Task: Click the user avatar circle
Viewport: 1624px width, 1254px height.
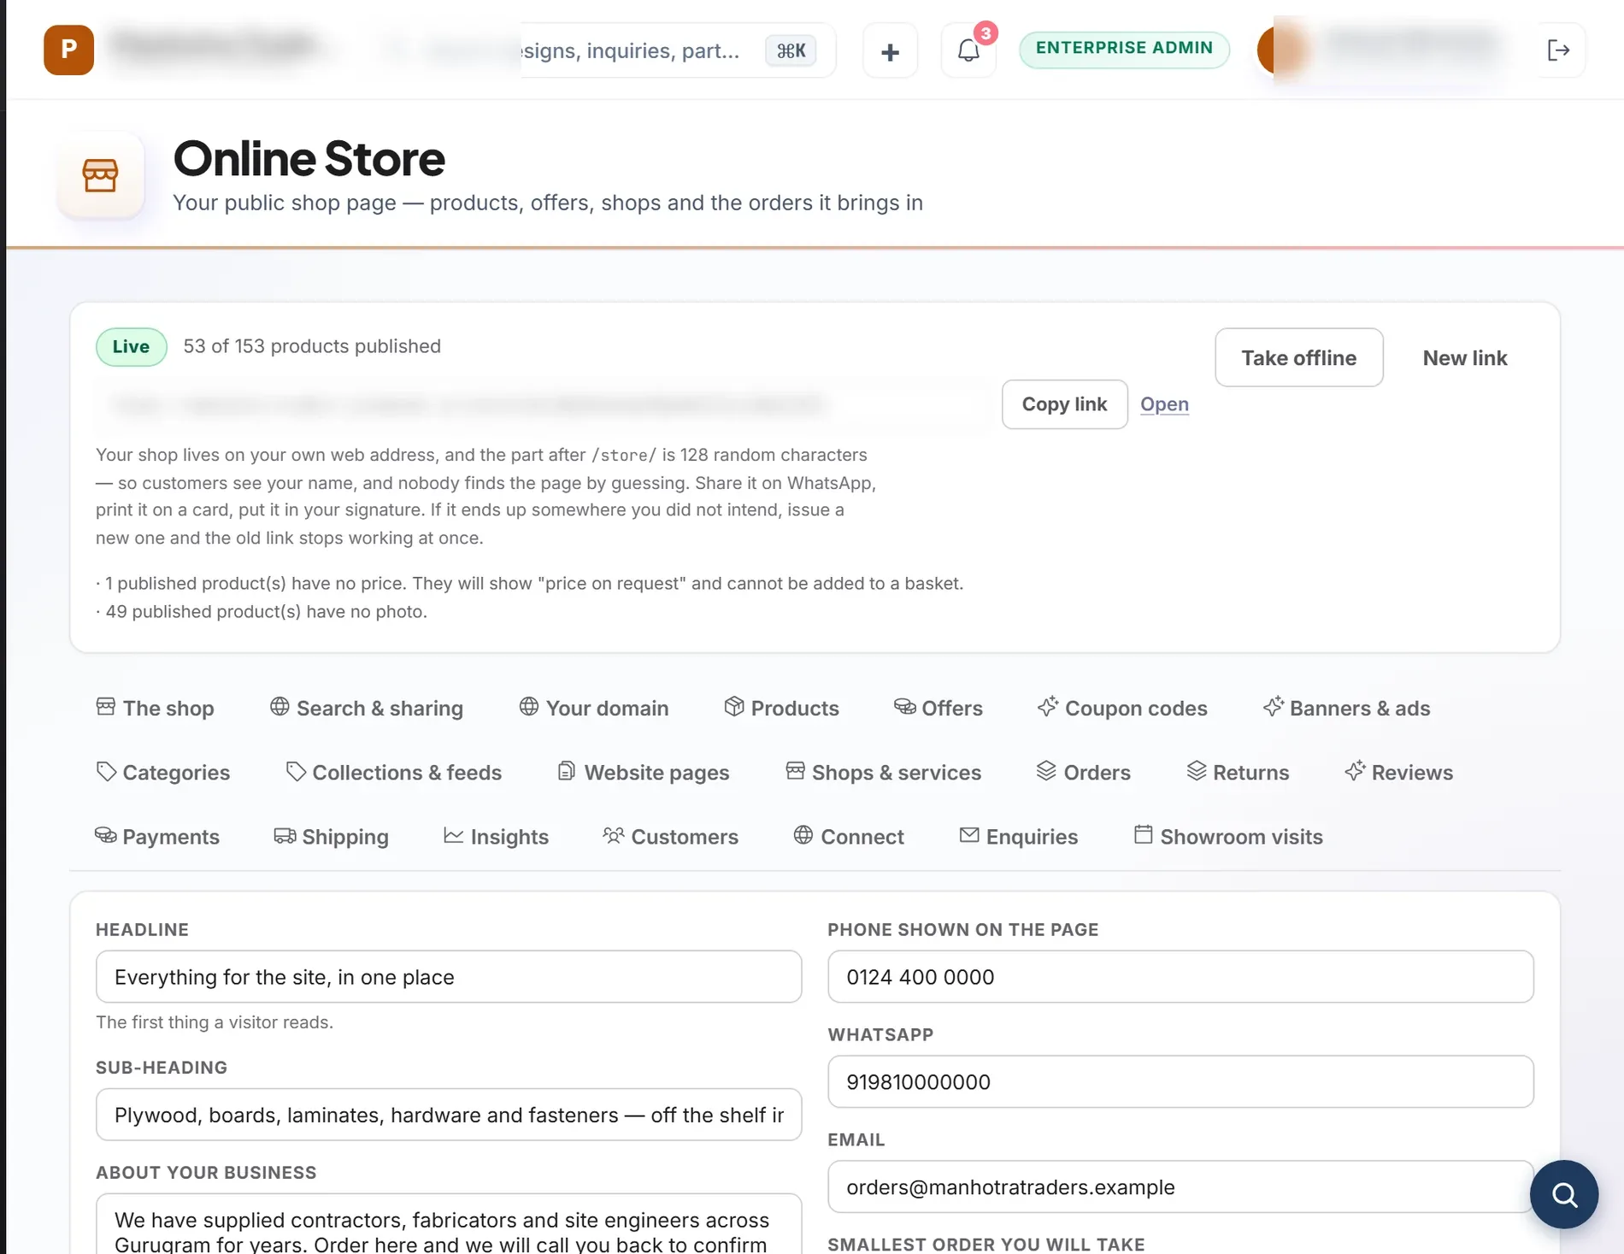Action: (1280, 49)
